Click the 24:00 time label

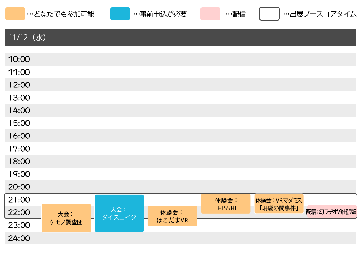[19, 238]
